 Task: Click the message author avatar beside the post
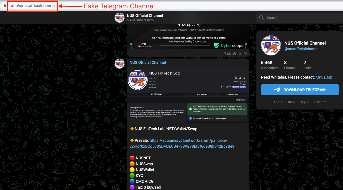click(120, 64)
